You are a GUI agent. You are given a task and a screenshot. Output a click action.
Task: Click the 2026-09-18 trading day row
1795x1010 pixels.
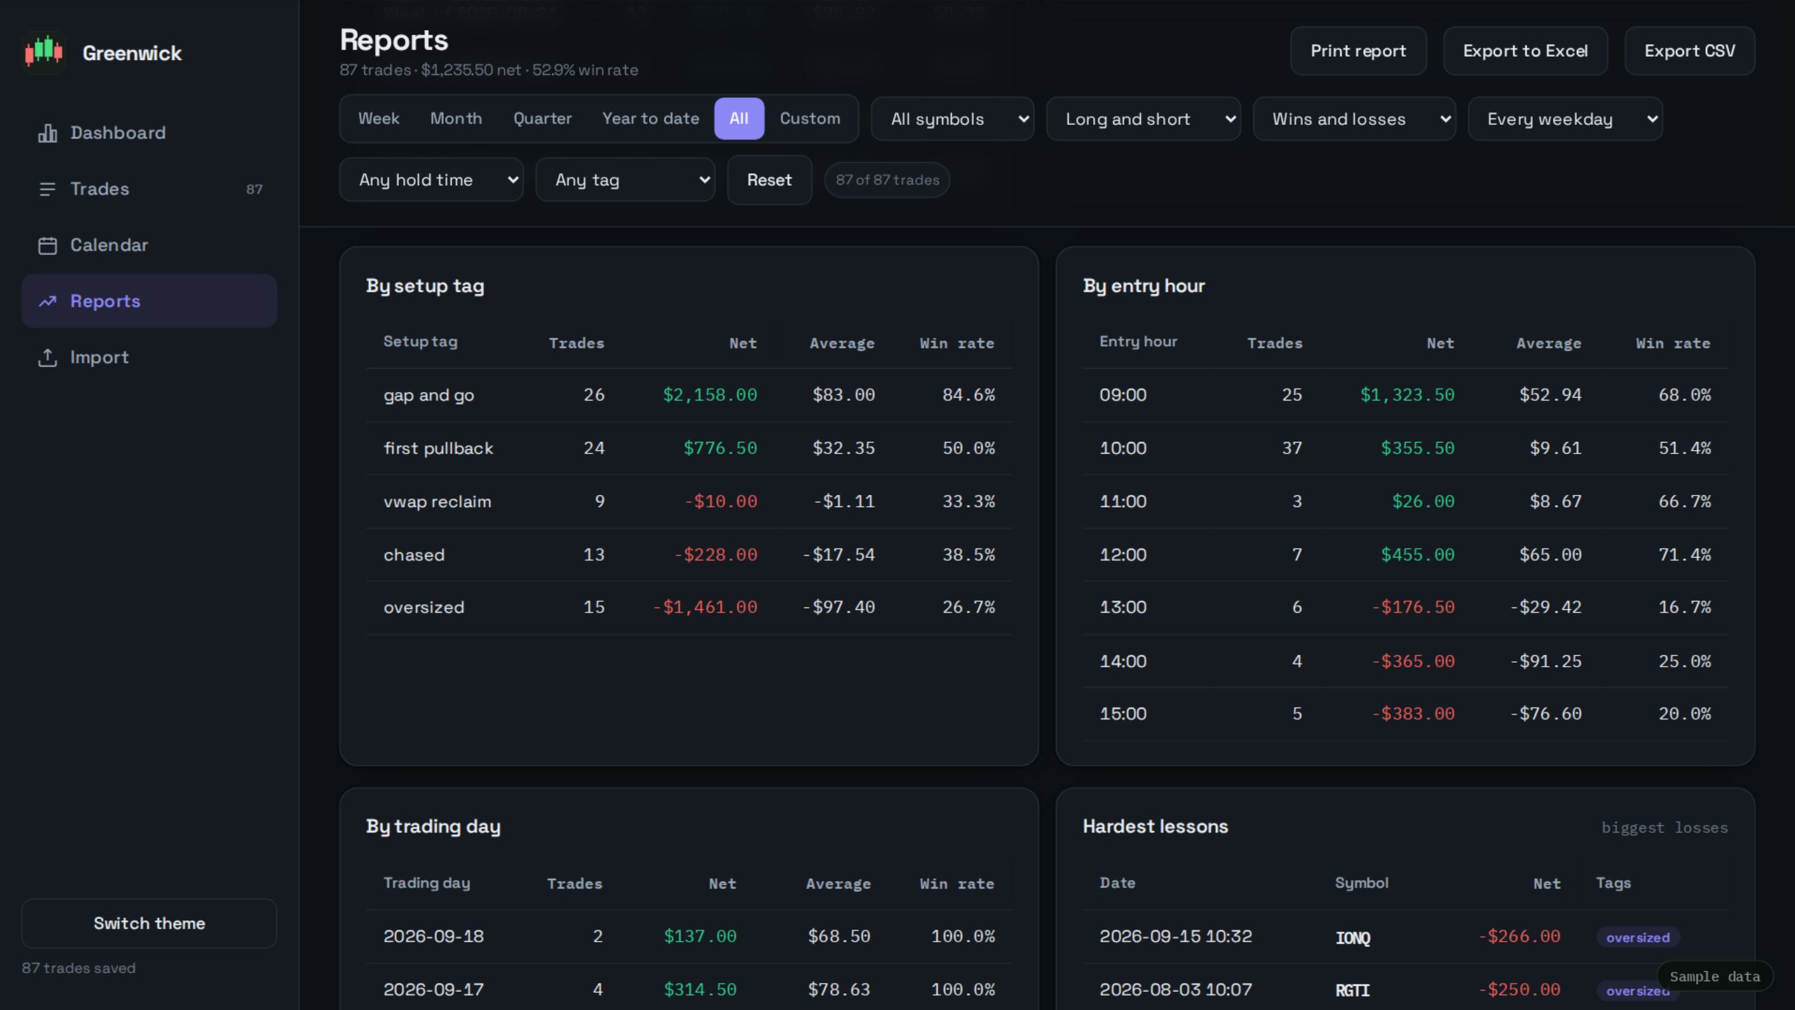(x=689, y=936)
